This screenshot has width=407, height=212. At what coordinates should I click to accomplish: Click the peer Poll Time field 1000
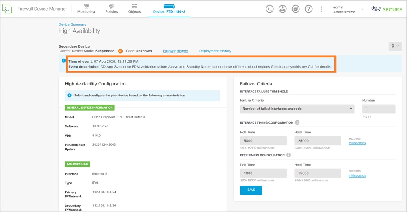click(264, 173)
